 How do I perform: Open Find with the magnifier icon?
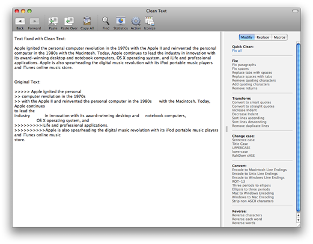106,21
